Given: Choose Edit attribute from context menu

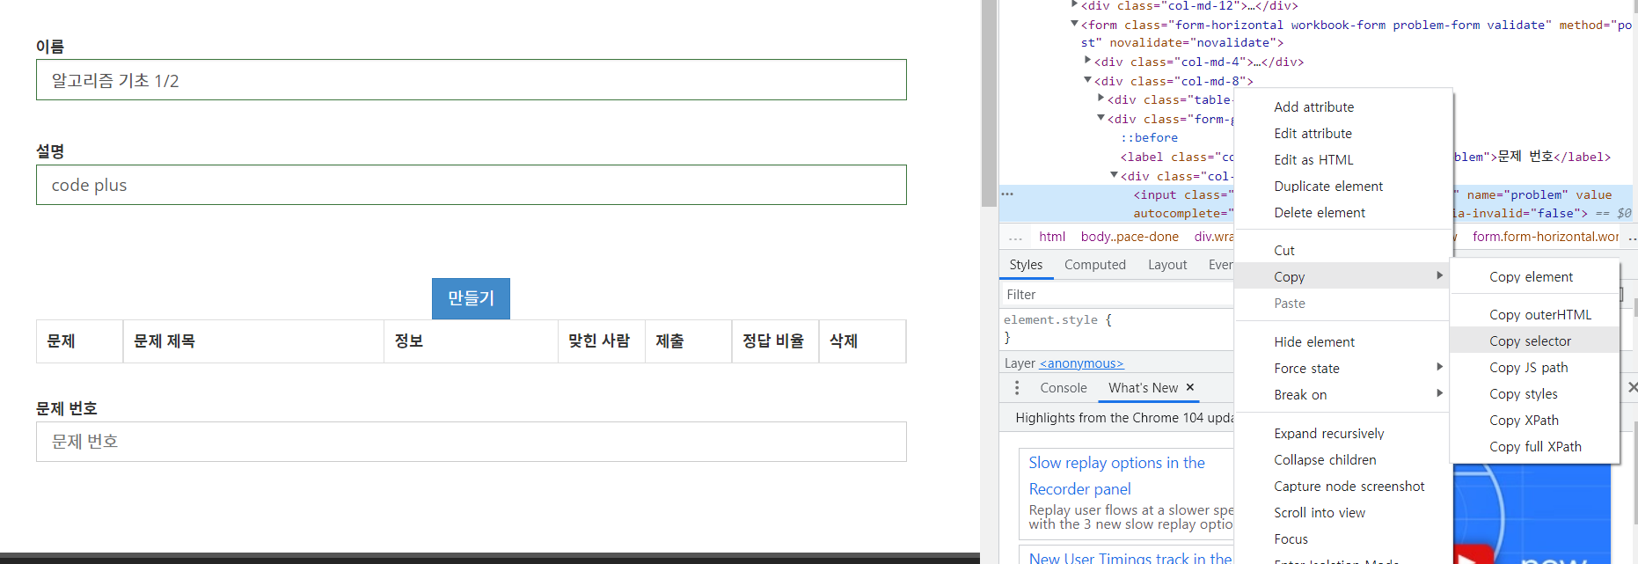Looking at the screenshot, I should point(1313,134).
